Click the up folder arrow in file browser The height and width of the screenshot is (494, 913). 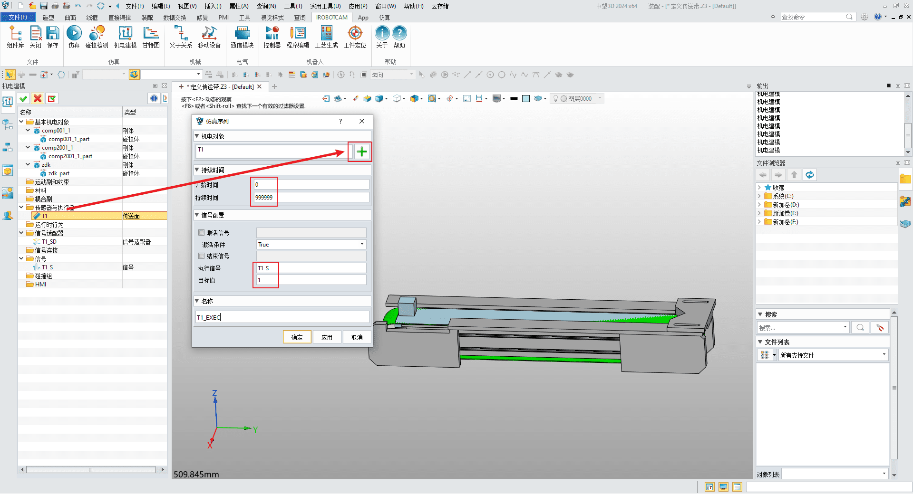[x=794, y=175]
